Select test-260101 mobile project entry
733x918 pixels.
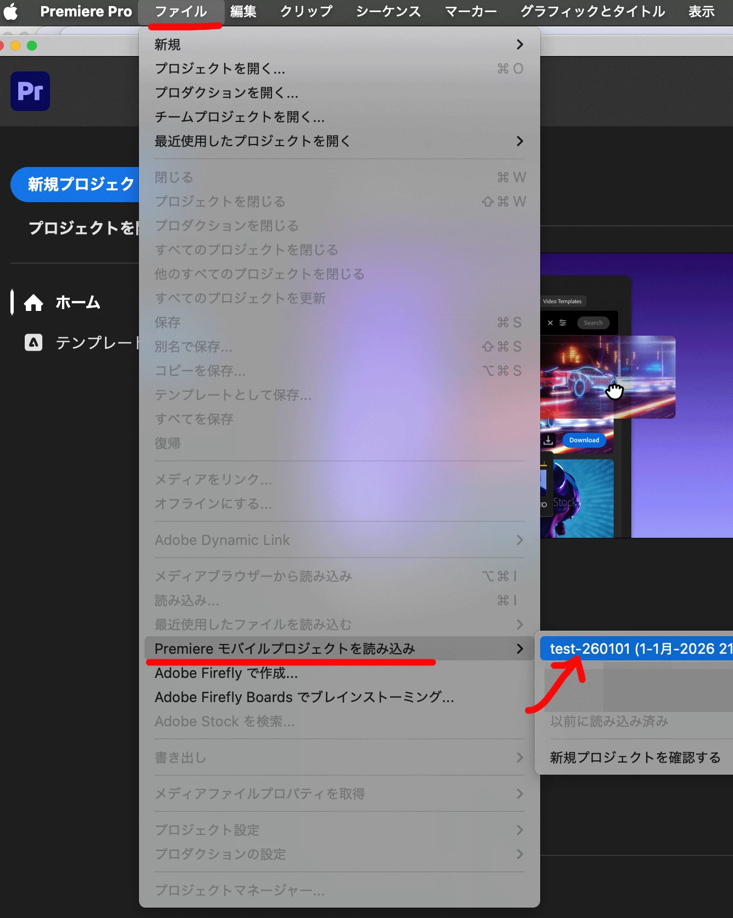point(636,649)
